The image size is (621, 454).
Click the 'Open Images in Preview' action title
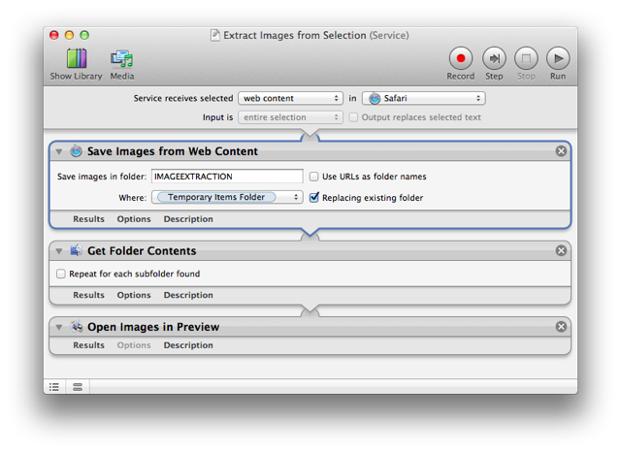pos(153,327)
